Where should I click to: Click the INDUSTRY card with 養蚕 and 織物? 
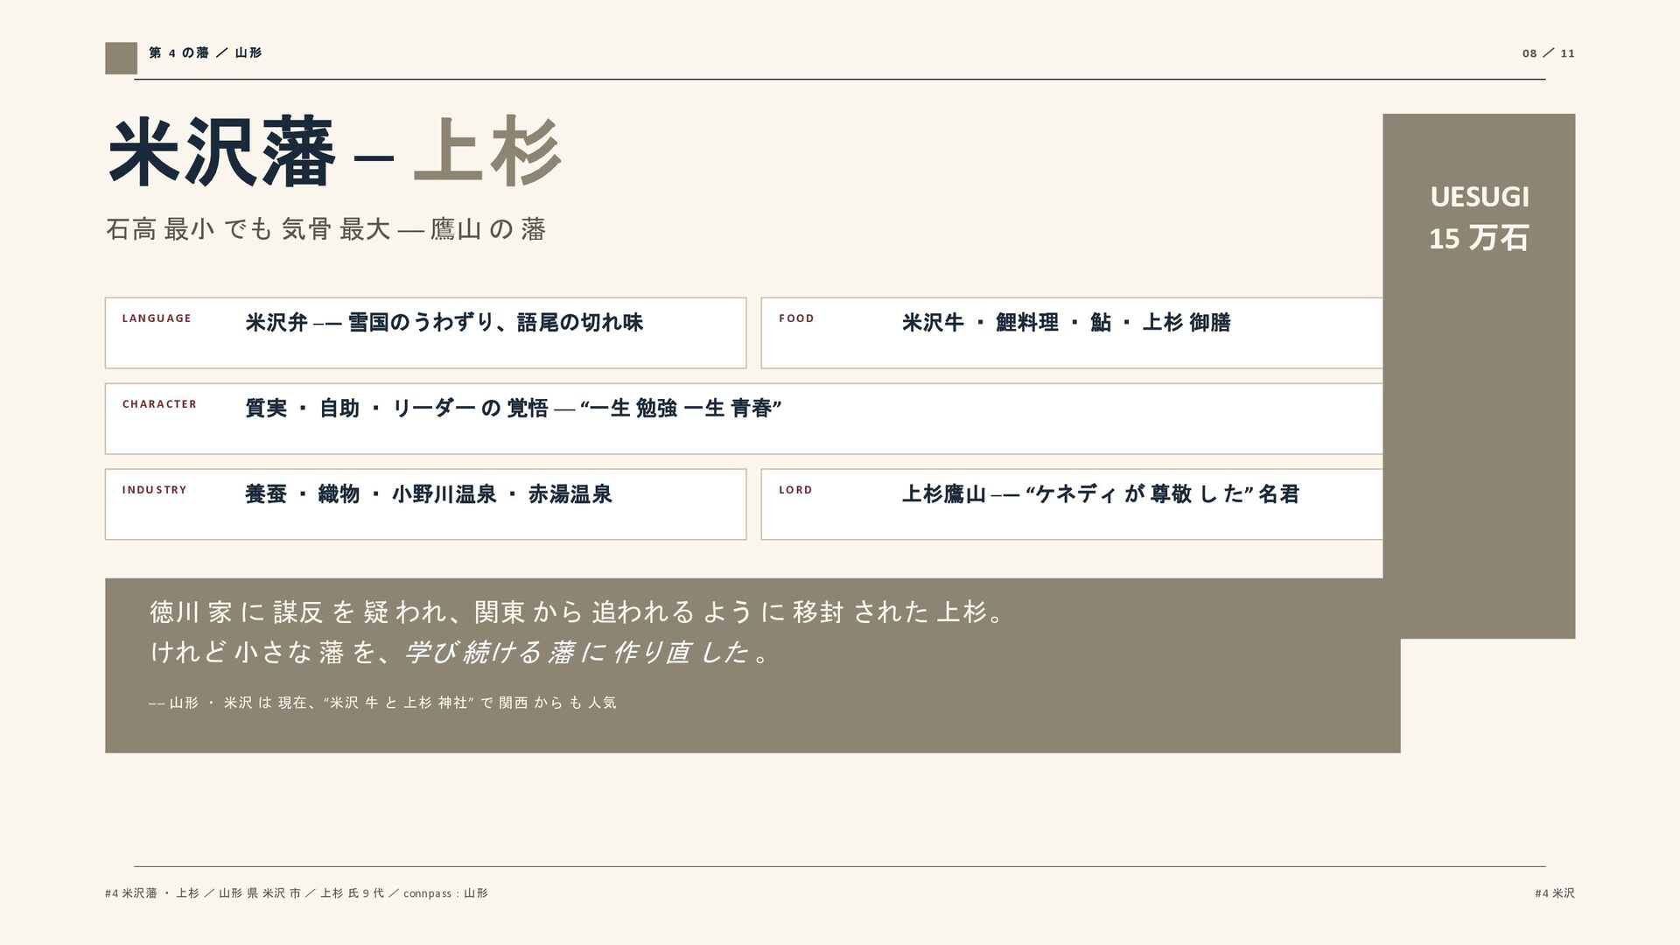coord(425,504)
